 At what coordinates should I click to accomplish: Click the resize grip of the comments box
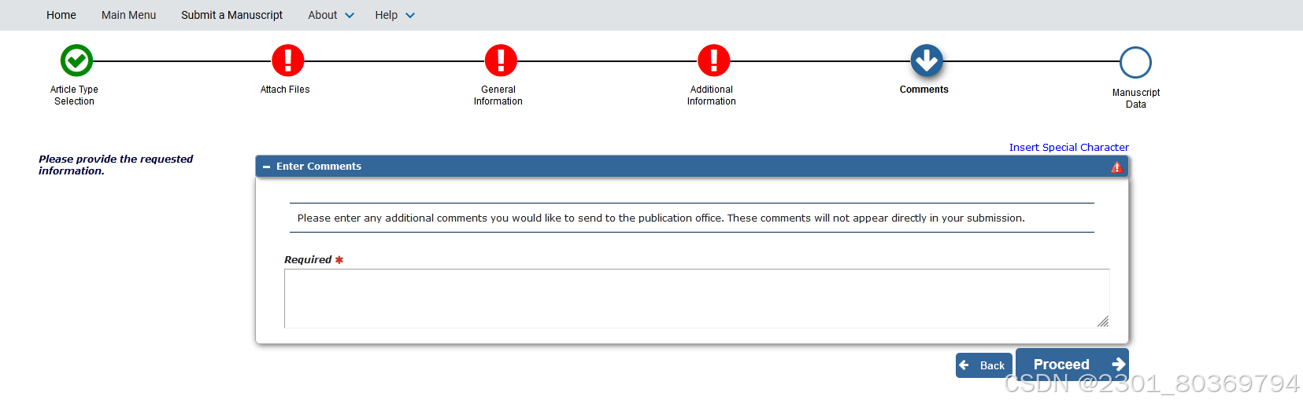pyautogui.click(x=1103, y=321)
